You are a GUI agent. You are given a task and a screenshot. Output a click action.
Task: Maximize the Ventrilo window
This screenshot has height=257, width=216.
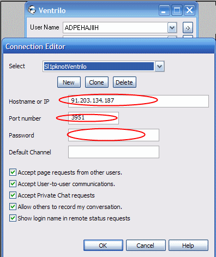[x=177, y=10]
